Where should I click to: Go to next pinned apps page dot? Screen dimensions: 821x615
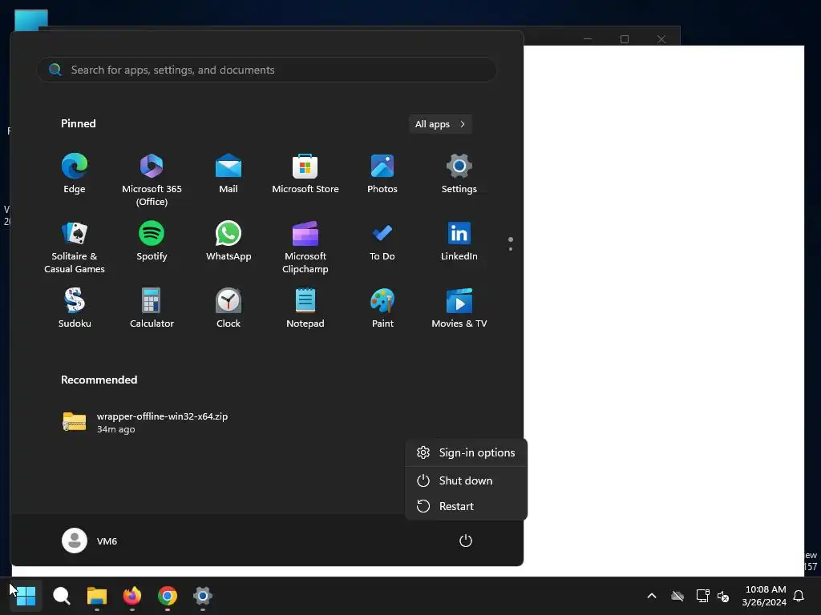(511, 249)
